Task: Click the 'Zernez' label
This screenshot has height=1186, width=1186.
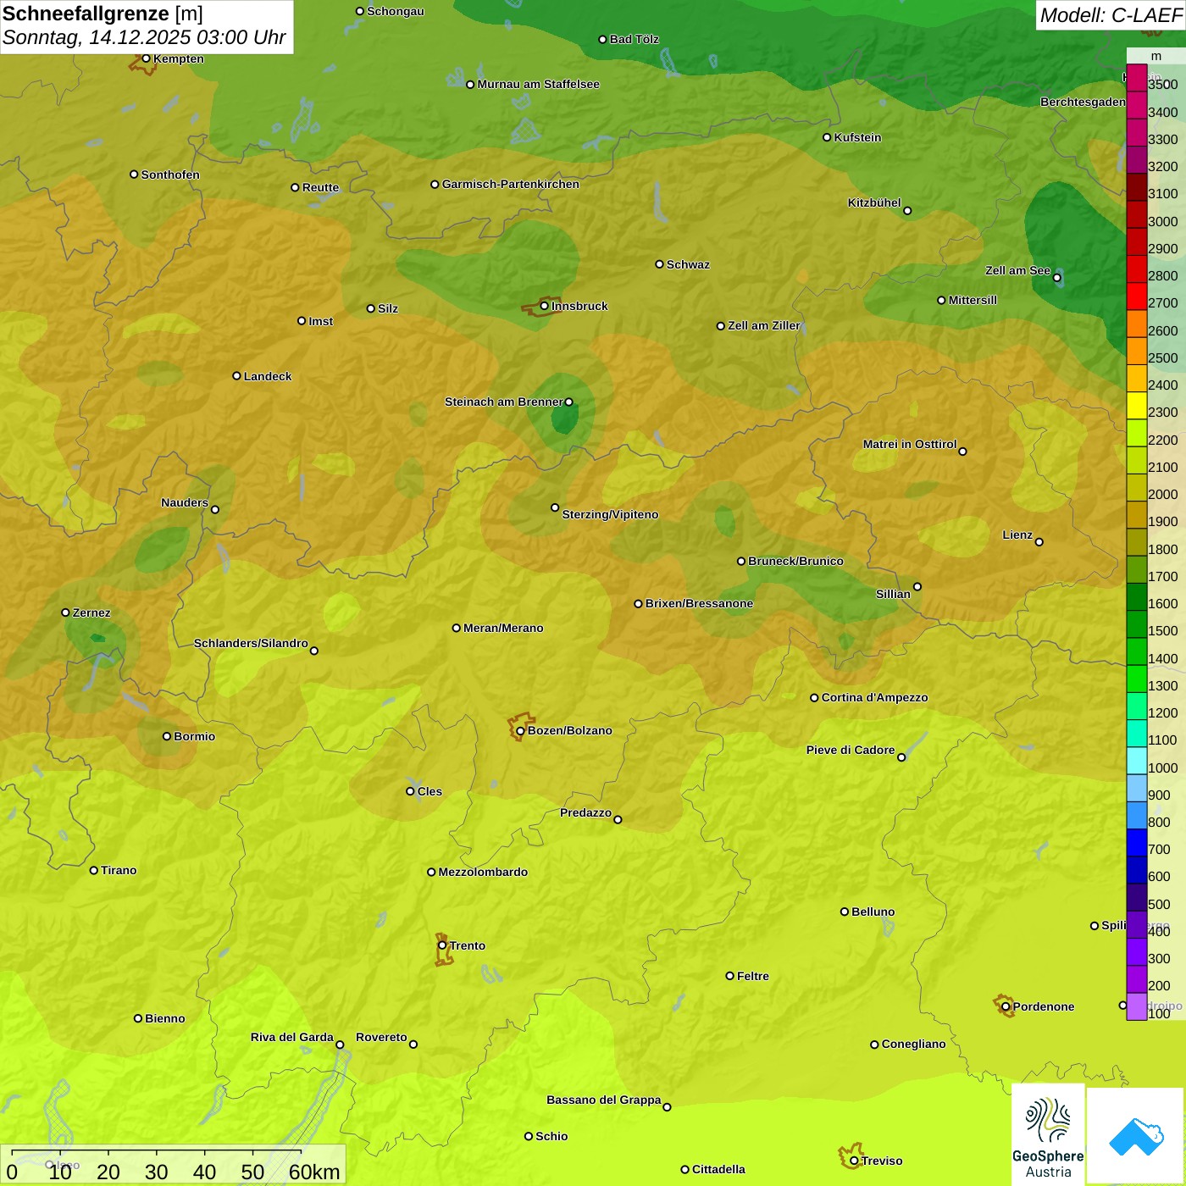Action: (91, 612)
